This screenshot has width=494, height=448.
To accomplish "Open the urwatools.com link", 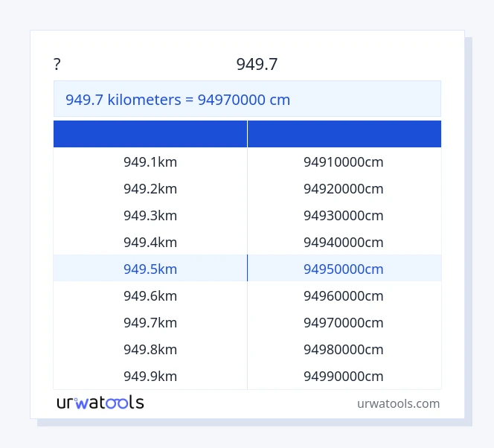I will click(398, 403).
